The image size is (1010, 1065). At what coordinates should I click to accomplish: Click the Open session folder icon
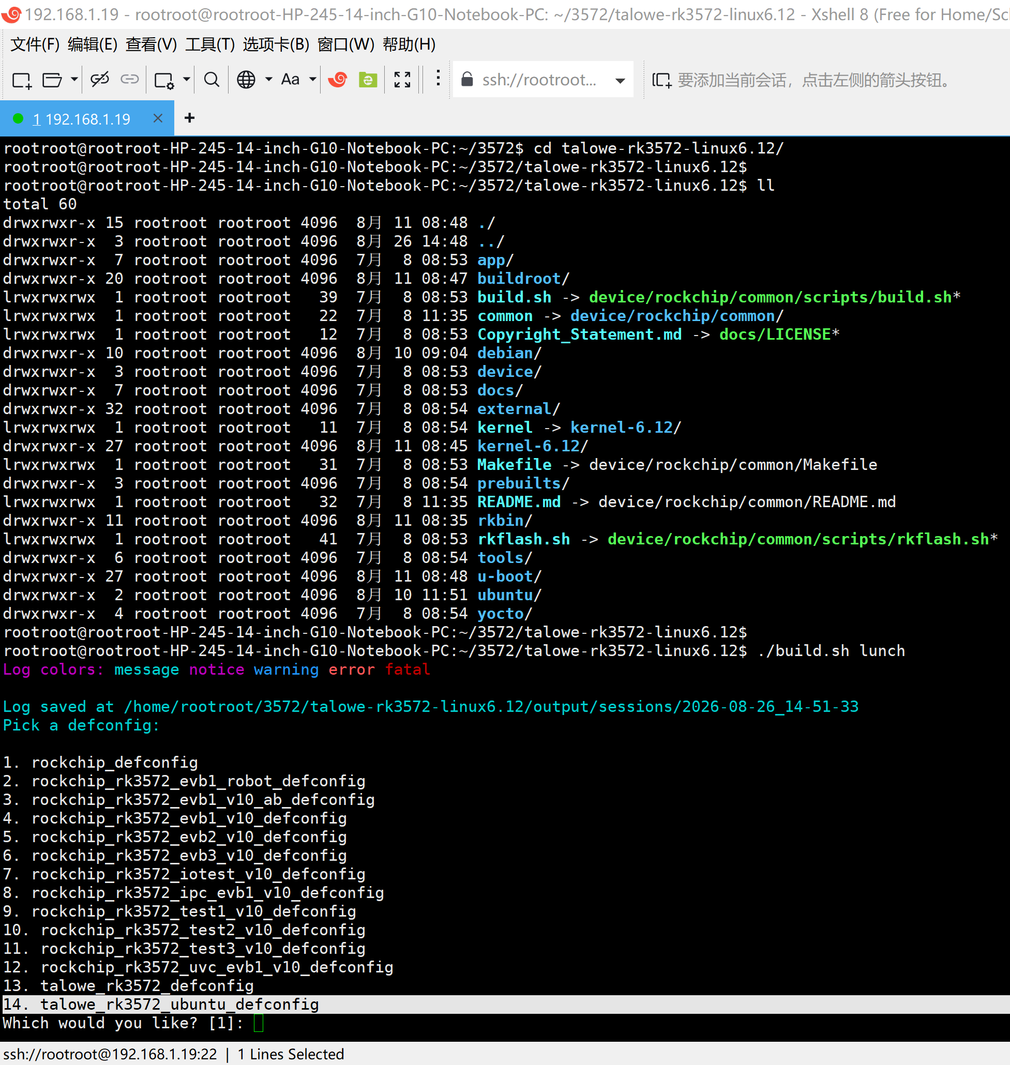tap(52, 80)
